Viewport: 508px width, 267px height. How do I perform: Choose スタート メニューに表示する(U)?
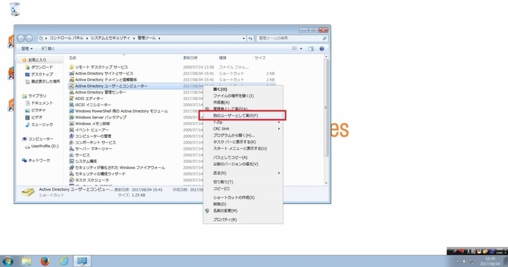tap(243, 149)
